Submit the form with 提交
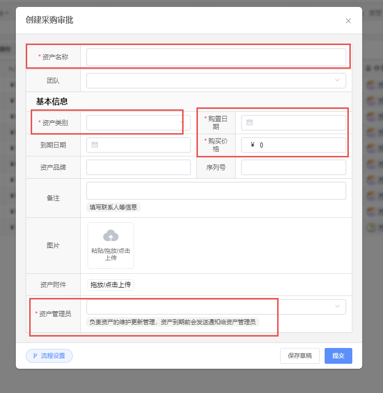 click(338, 356)
